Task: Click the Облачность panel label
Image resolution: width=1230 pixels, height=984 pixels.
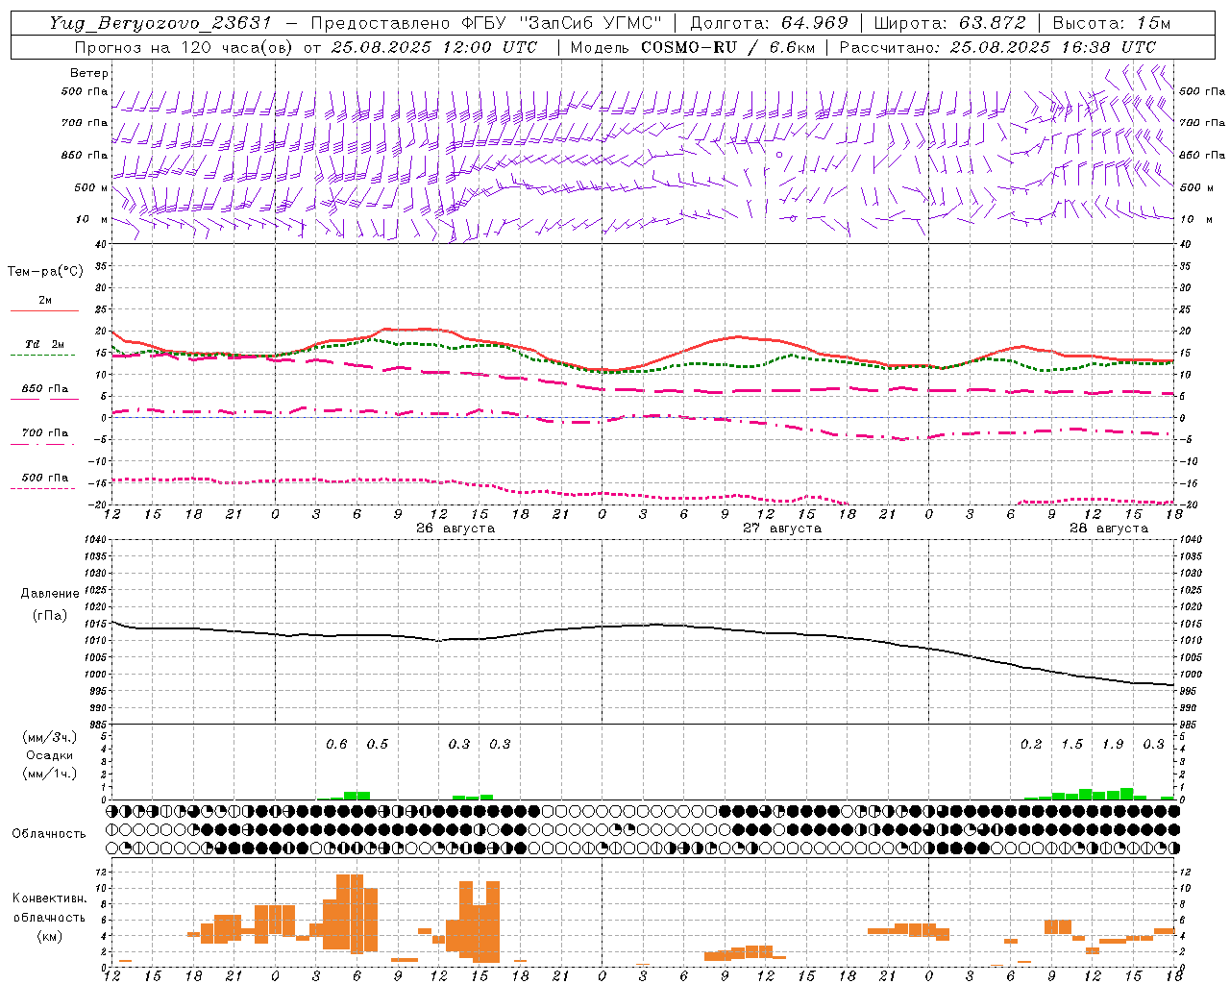Action: tap(49, 833)
